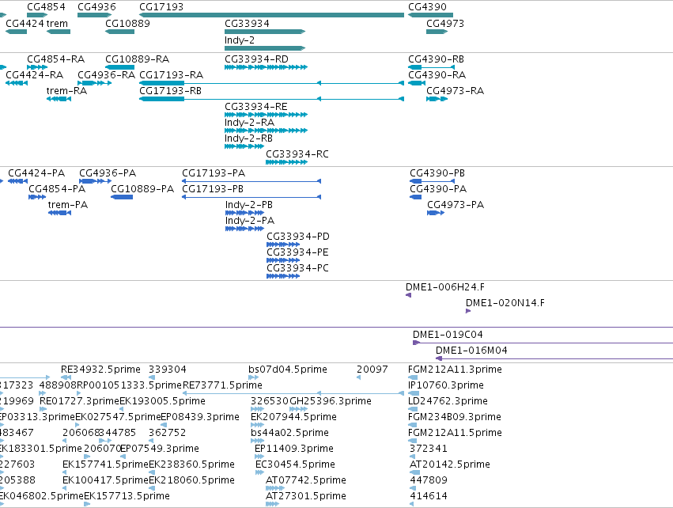Select the CG4936 gene feature
Image resolution: width=673 pixels, height=508 pixels.
pos(94,15)
